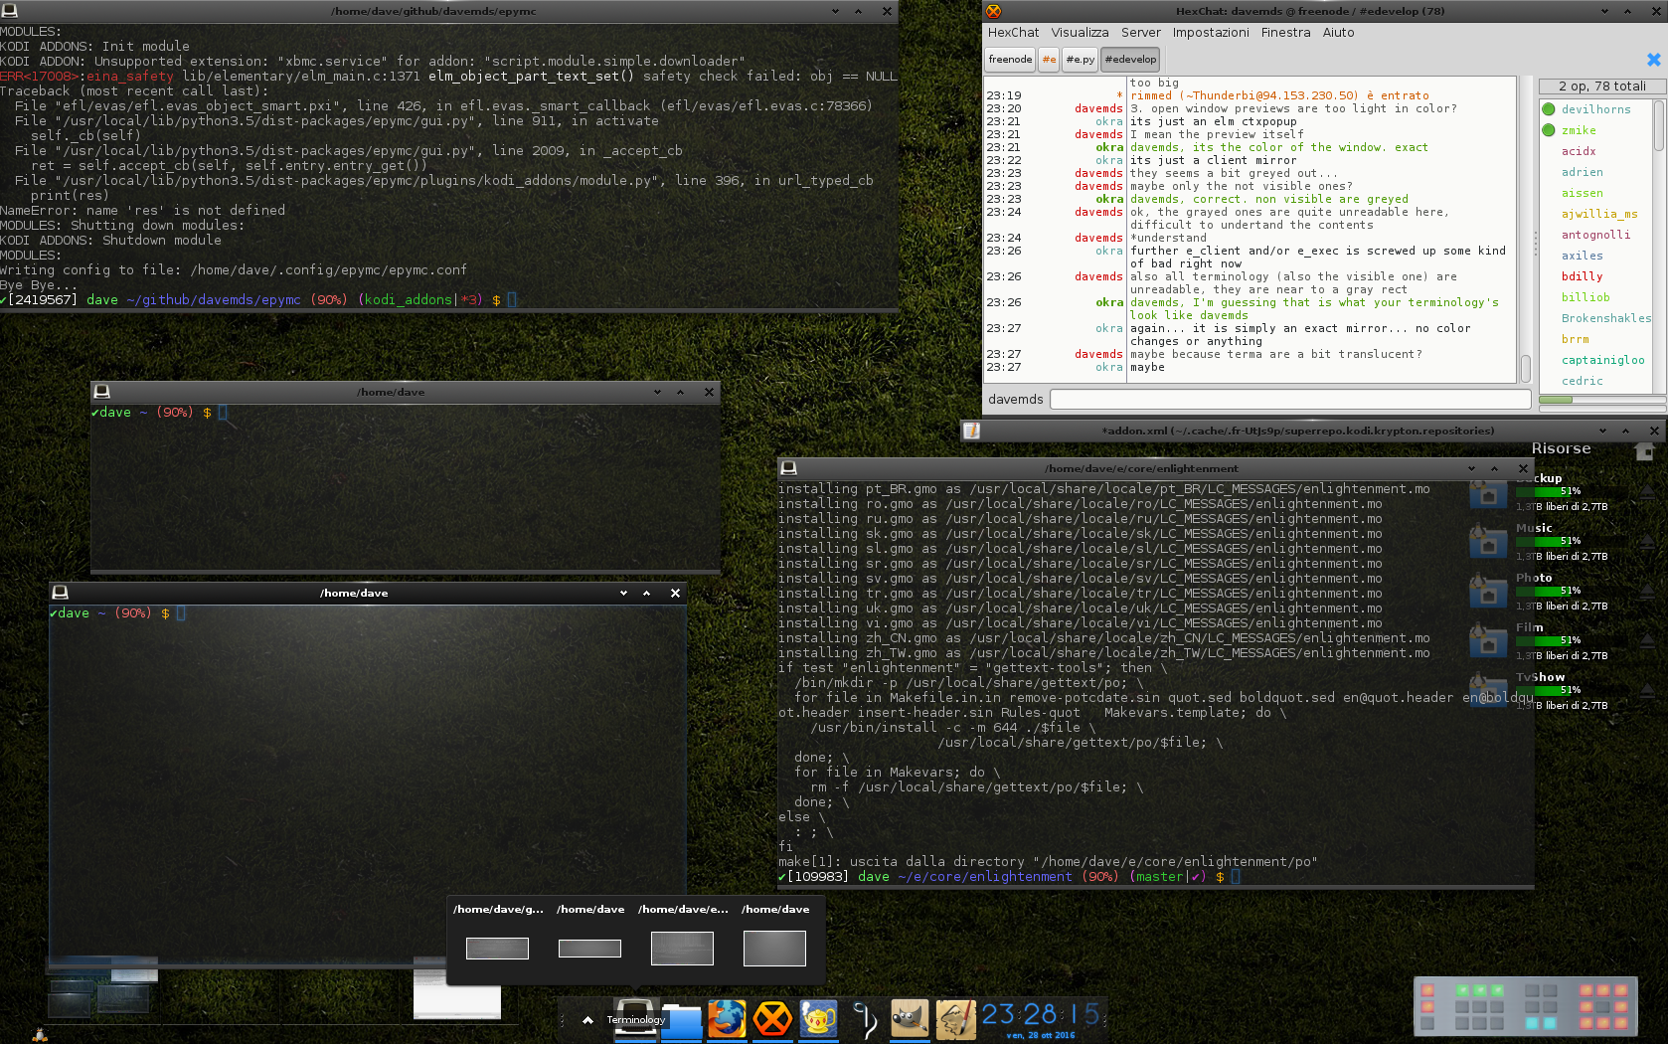Eject the Photo volume
1668x1044 pixels.
(x=1647, y=592)
